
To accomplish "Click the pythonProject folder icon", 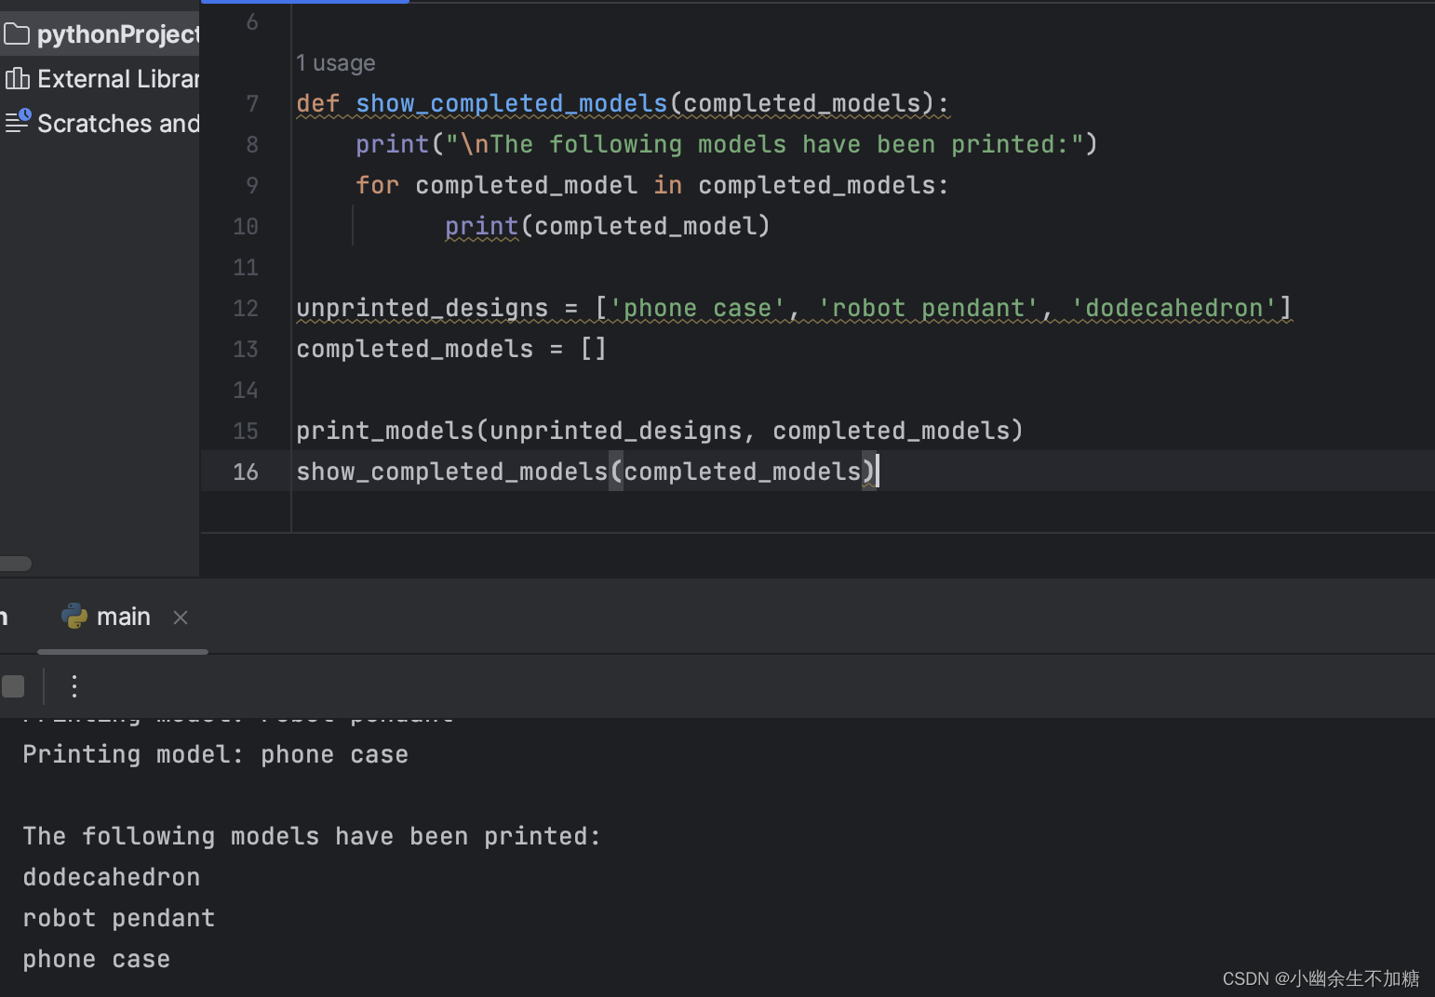I will [x=17, y=34].
